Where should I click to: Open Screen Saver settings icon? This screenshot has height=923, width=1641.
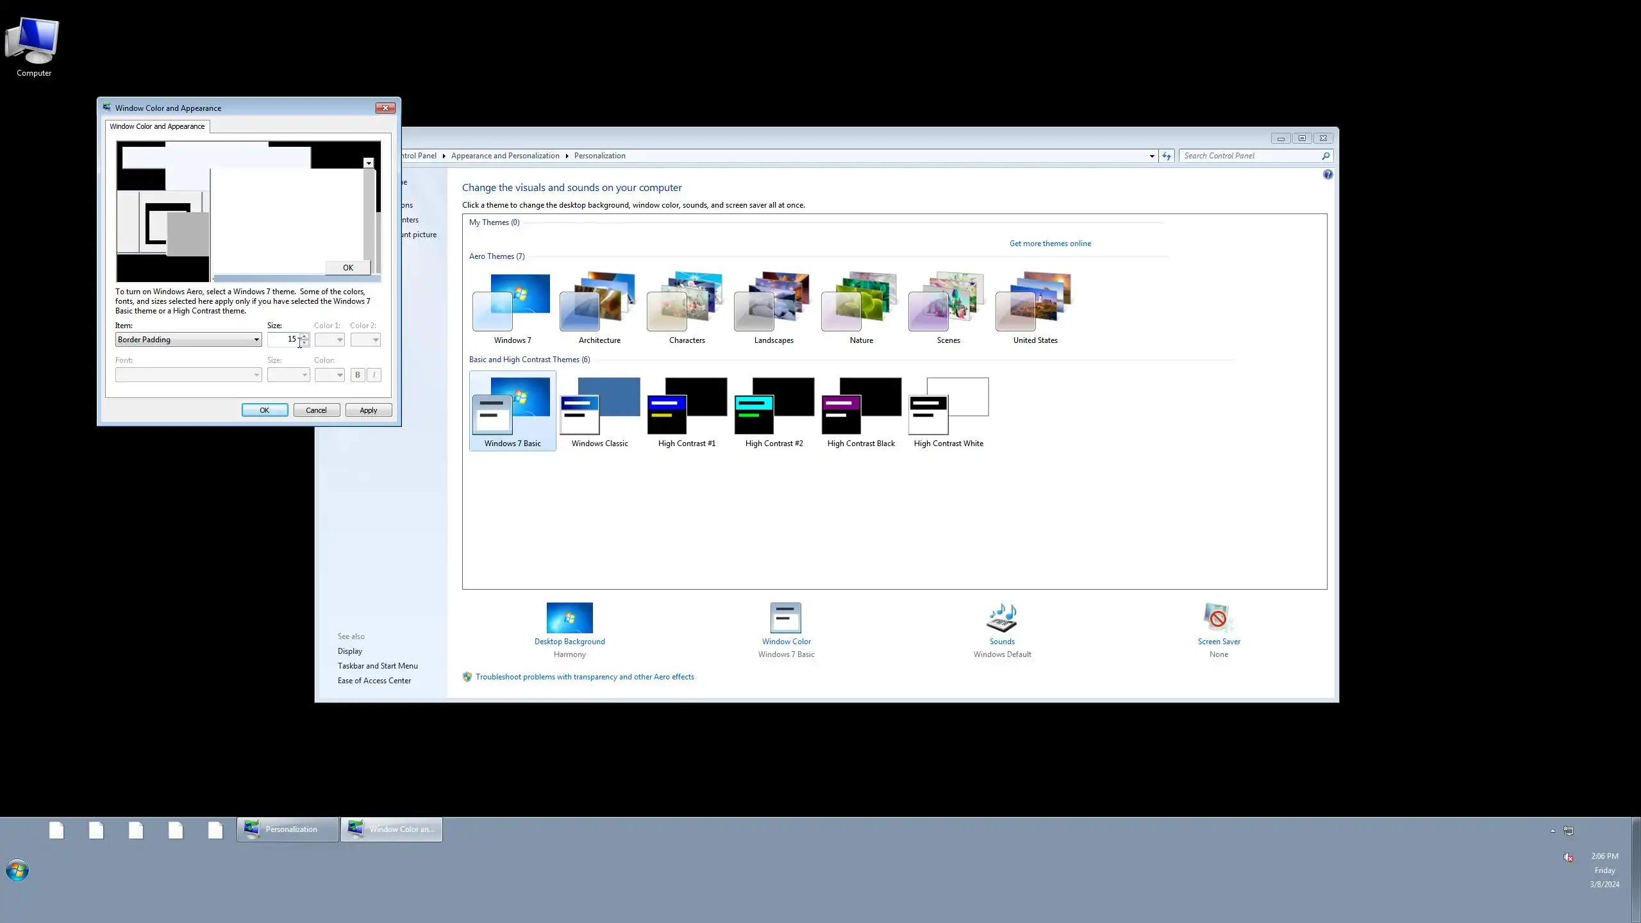click(x=1218, y=618)
